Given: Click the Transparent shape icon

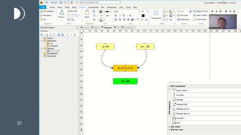Looking at the screenshot, I should pyautogui.click(x=156, y=13).
